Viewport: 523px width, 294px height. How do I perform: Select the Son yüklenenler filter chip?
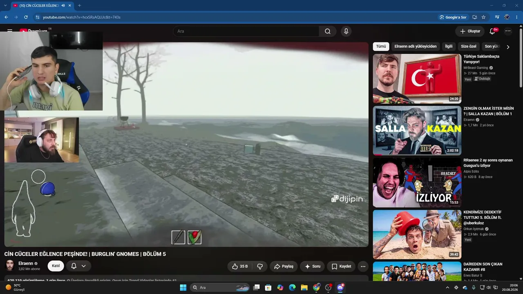(x=492, y=47)
